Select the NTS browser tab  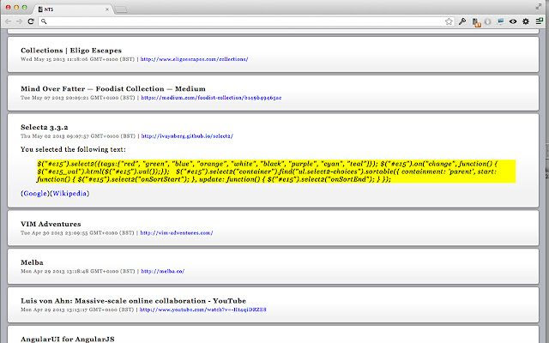[72, 9]
